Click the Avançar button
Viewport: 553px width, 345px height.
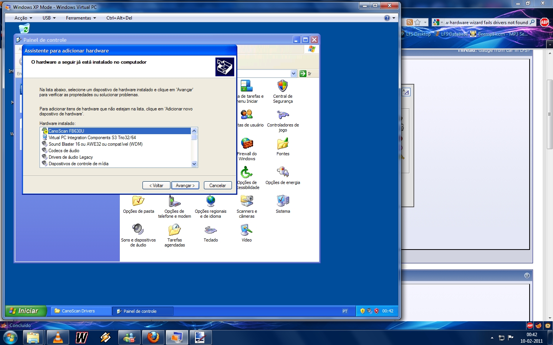pos(185,186)
